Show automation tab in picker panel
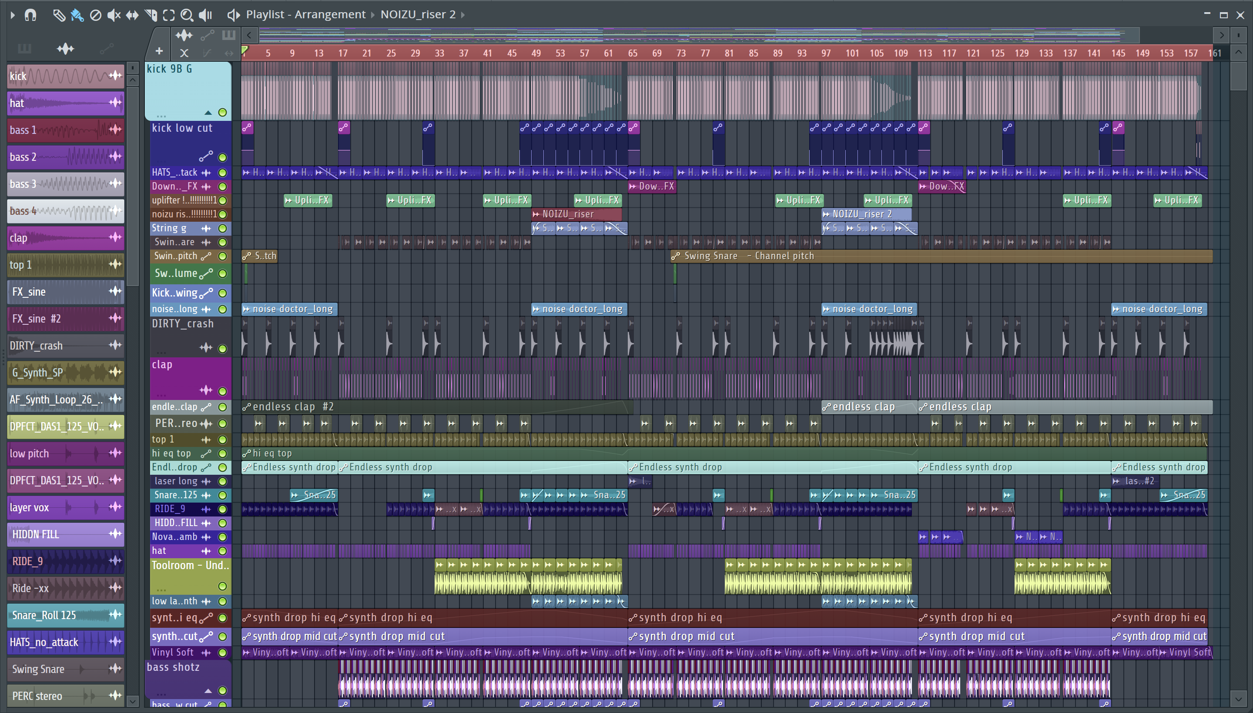This screenshot has height=713, width=1253. [106, 49]
